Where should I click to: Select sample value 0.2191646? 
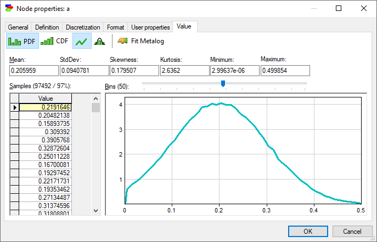click(x=45, y=107)
